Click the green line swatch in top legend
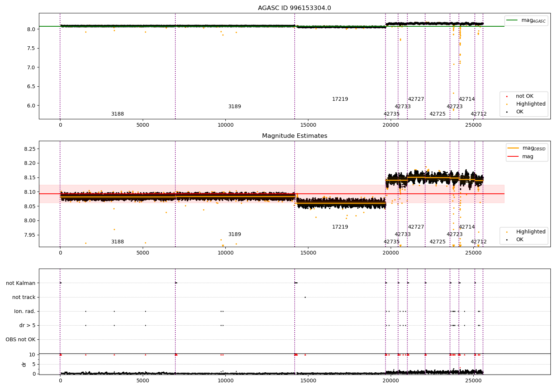Image resolution: width=556 pixels, height=389 pixels. (x=512, y=20)
